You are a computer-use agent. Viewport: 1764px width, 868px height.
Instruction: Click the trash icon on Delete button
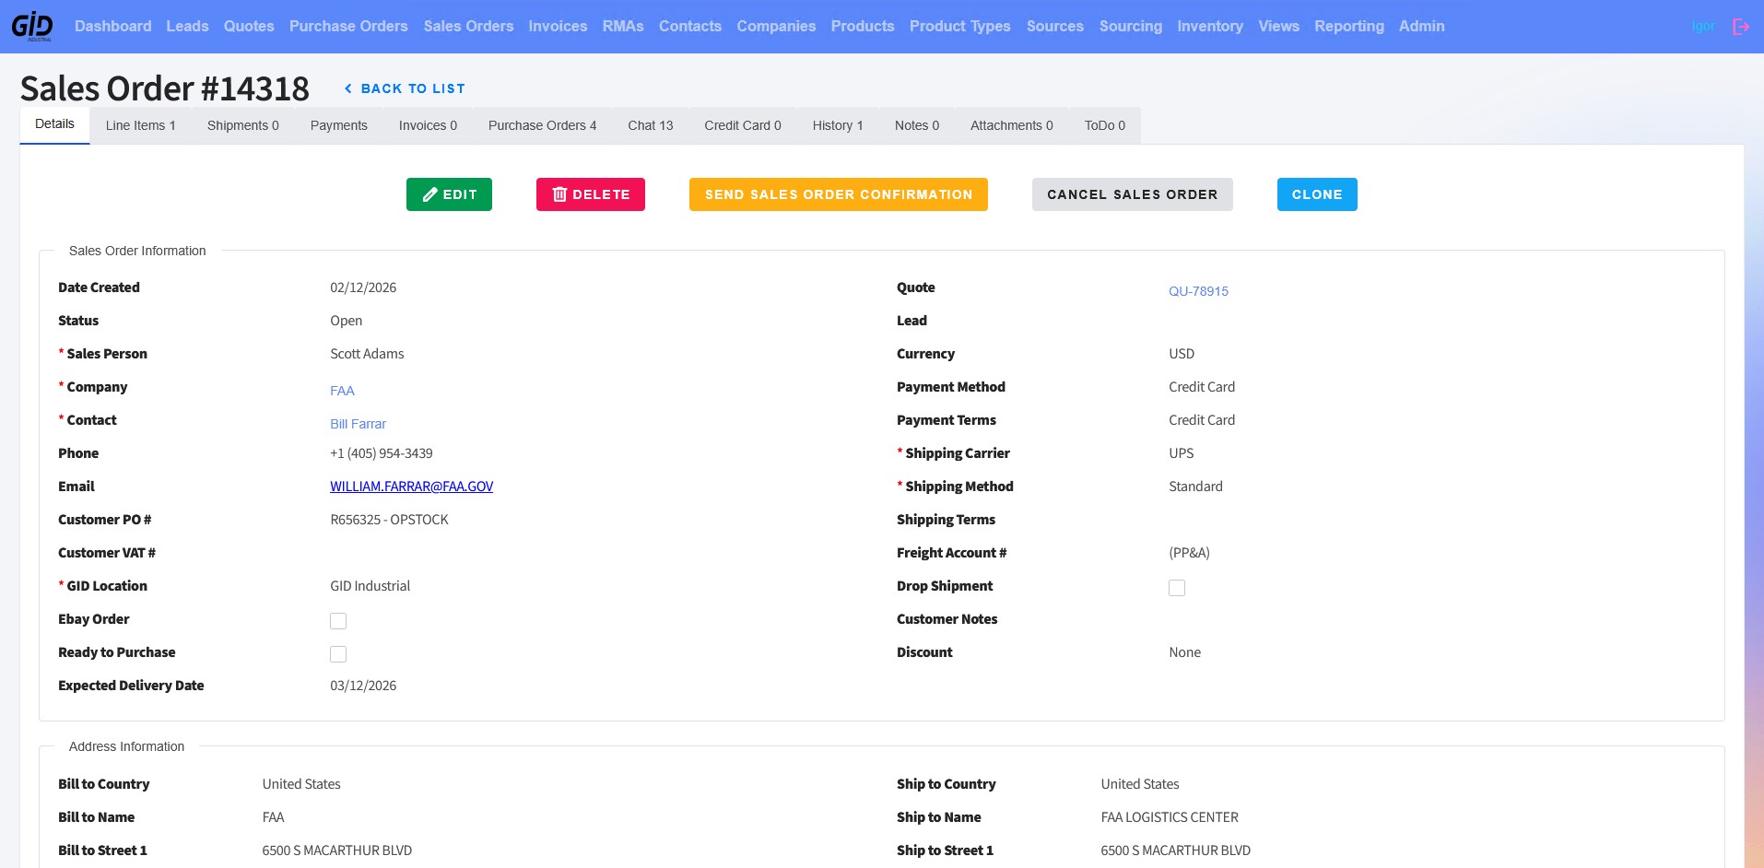point(559,194)
